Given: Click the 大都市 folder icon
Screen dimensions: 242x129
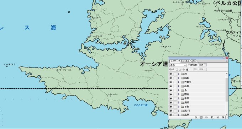Looking at the screenshot, I should [183, 82].
